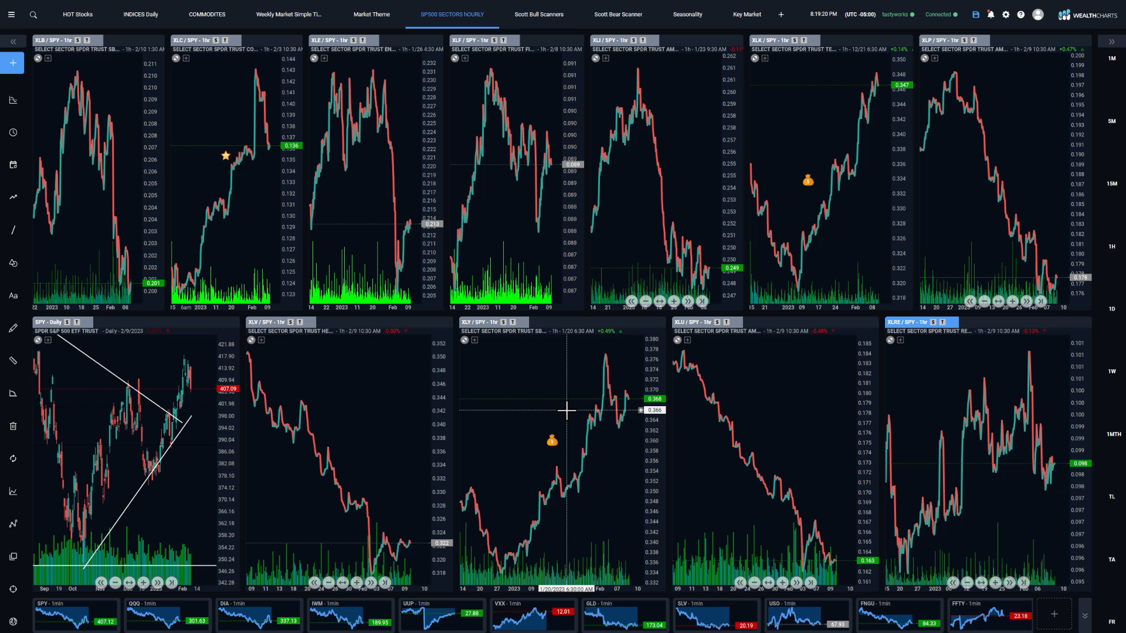Click the save layout disk icon
The image size is (1126, 633).
(x=976, y=15)
